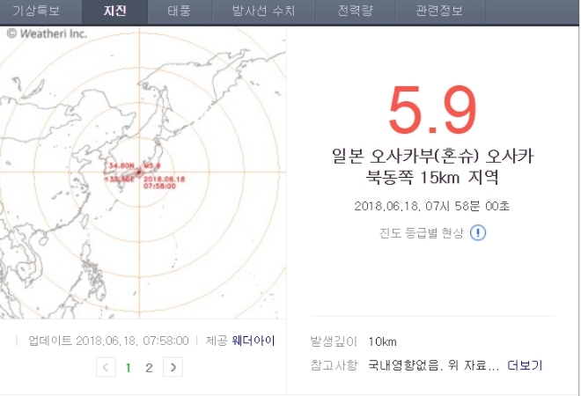581x396 pixels.
Task: Click the 진도 등급별 현상 label
Action: pyautogui.click(x=422, y=233)
